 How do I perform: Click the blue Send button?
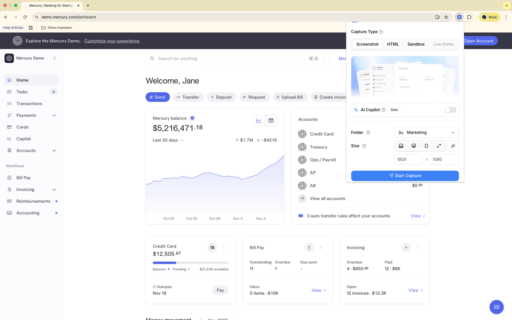click(158, 97)
